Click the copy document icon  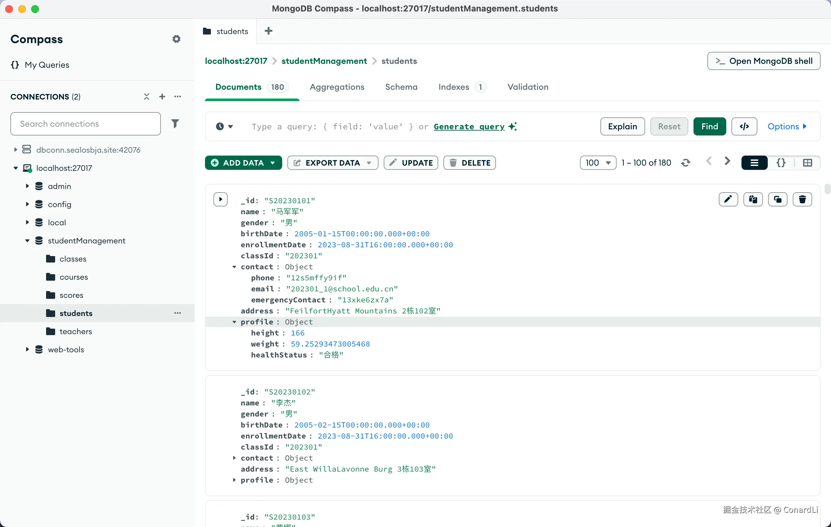click(x=753, y=199)
